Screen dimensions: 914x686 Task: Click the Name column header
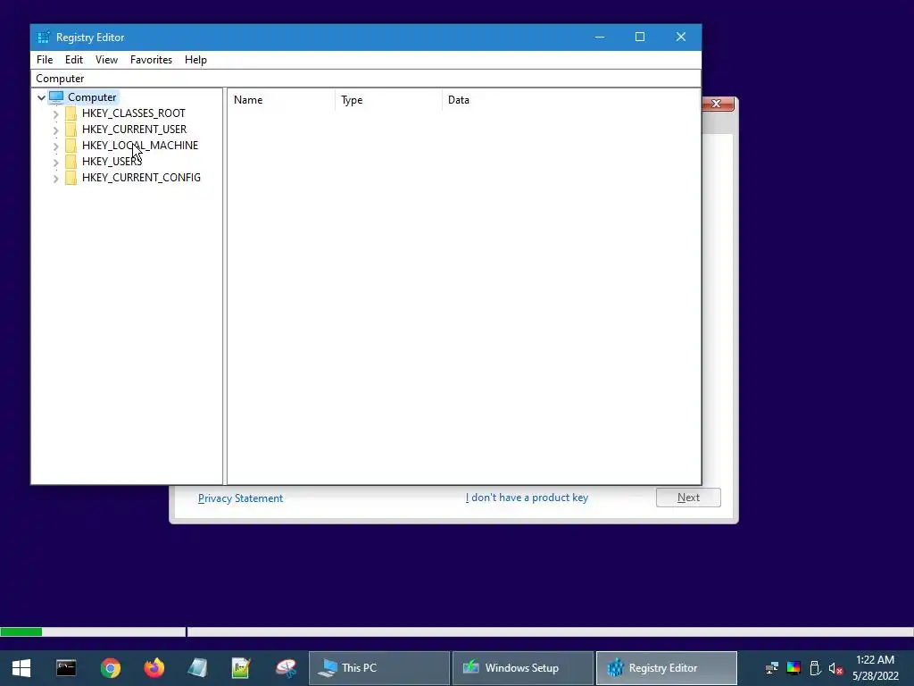pos(281,100)
